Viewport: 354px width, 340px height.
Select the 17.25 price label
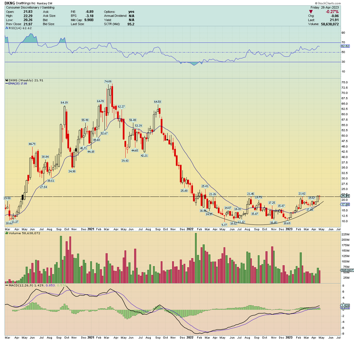point(272,203)
